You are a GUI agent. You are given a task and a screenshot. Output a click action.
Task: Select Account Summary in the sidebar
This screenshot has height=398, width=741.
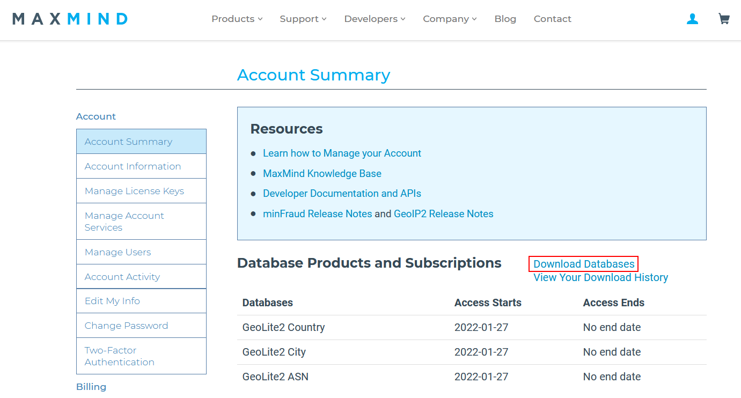(128, 141)
